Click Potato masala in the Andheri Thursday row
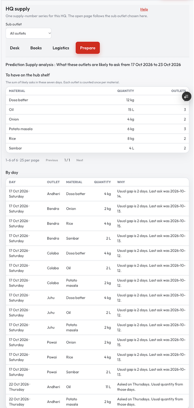The image size is (194, 408). (72, 401)
